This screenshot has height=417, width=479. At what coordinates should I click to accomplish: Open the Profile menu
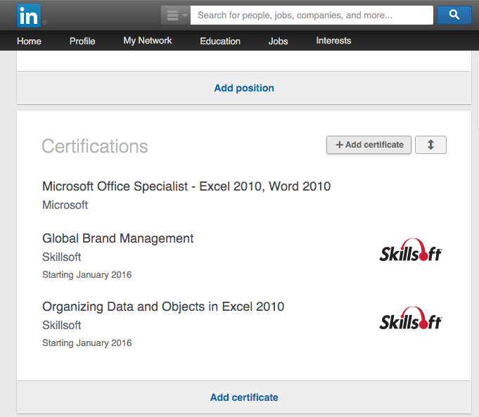(82, 41)
